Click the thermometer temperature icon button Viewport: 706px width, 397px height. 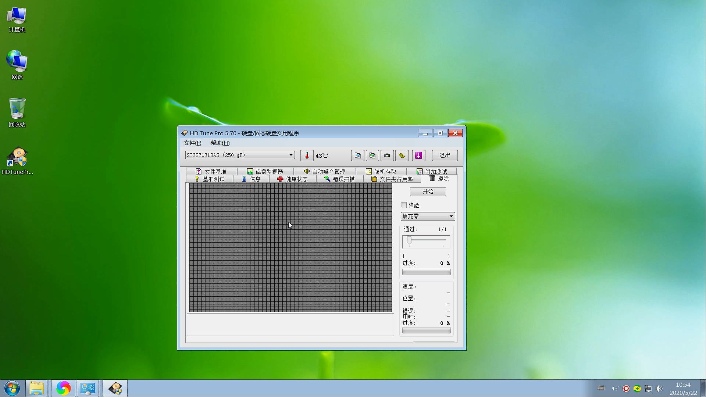307,155
